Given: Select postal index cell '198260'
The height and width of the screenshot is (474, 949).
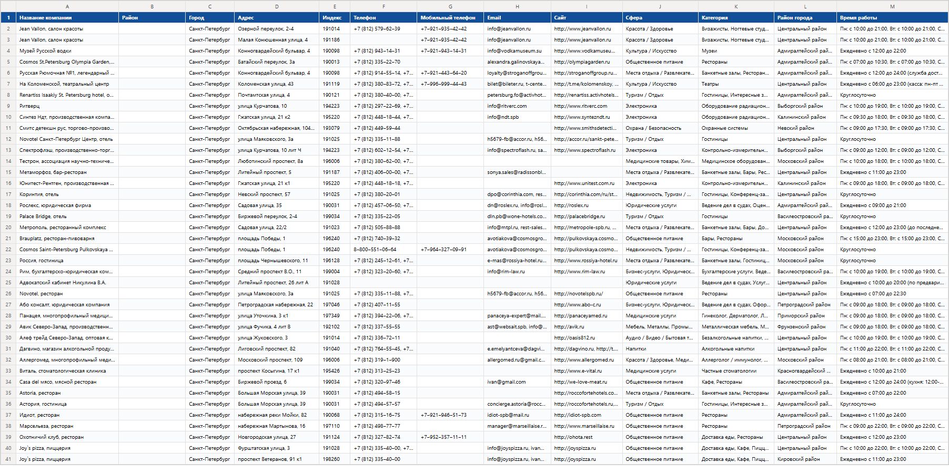Looking at the screenshot, I should pyautogui.click(x=335, y=459).
